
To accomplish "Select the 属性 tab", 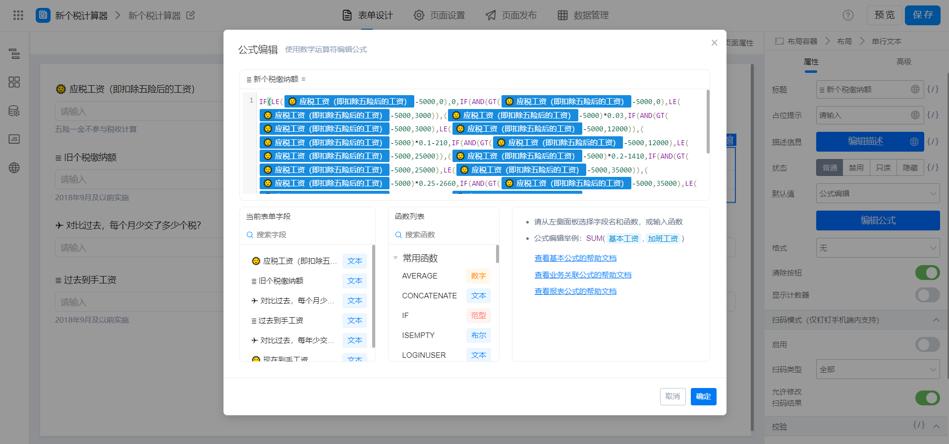I will click(811, 62).
